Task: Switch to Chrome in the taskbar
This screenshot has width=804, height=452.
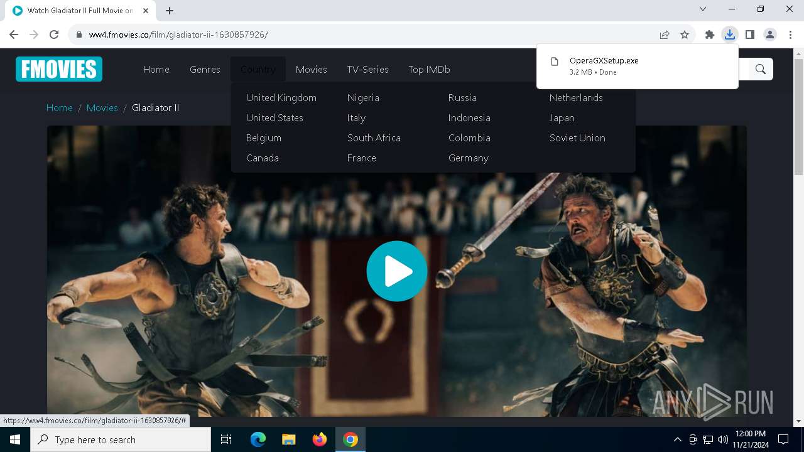Action: (350, 439)
